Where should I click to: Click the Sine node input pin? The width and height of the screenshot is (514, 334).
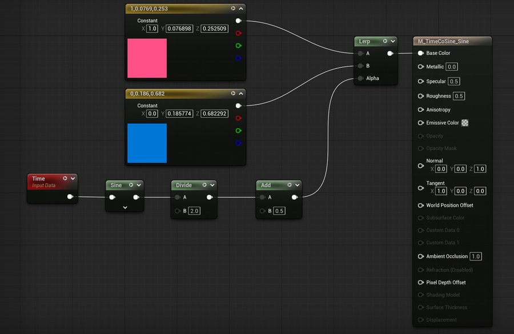tap(112, 197)
